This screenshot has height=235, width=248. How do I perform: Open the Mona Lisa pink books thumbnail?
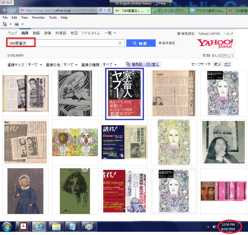click(x=223, y=191)
